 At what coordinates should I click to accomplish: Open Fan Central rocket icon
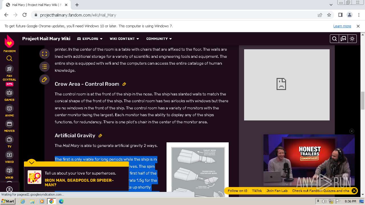tap(9, 69)
